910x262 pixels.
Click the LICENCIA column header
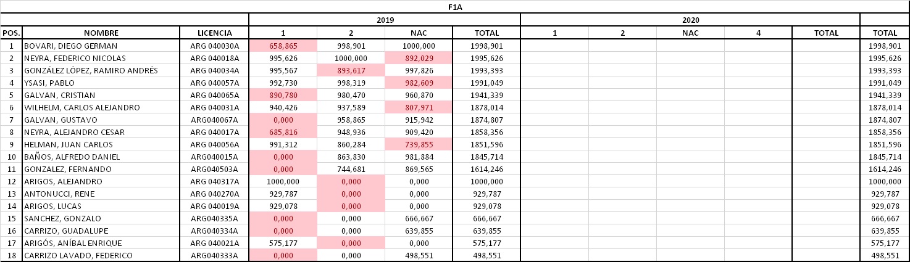pos(215,33)
